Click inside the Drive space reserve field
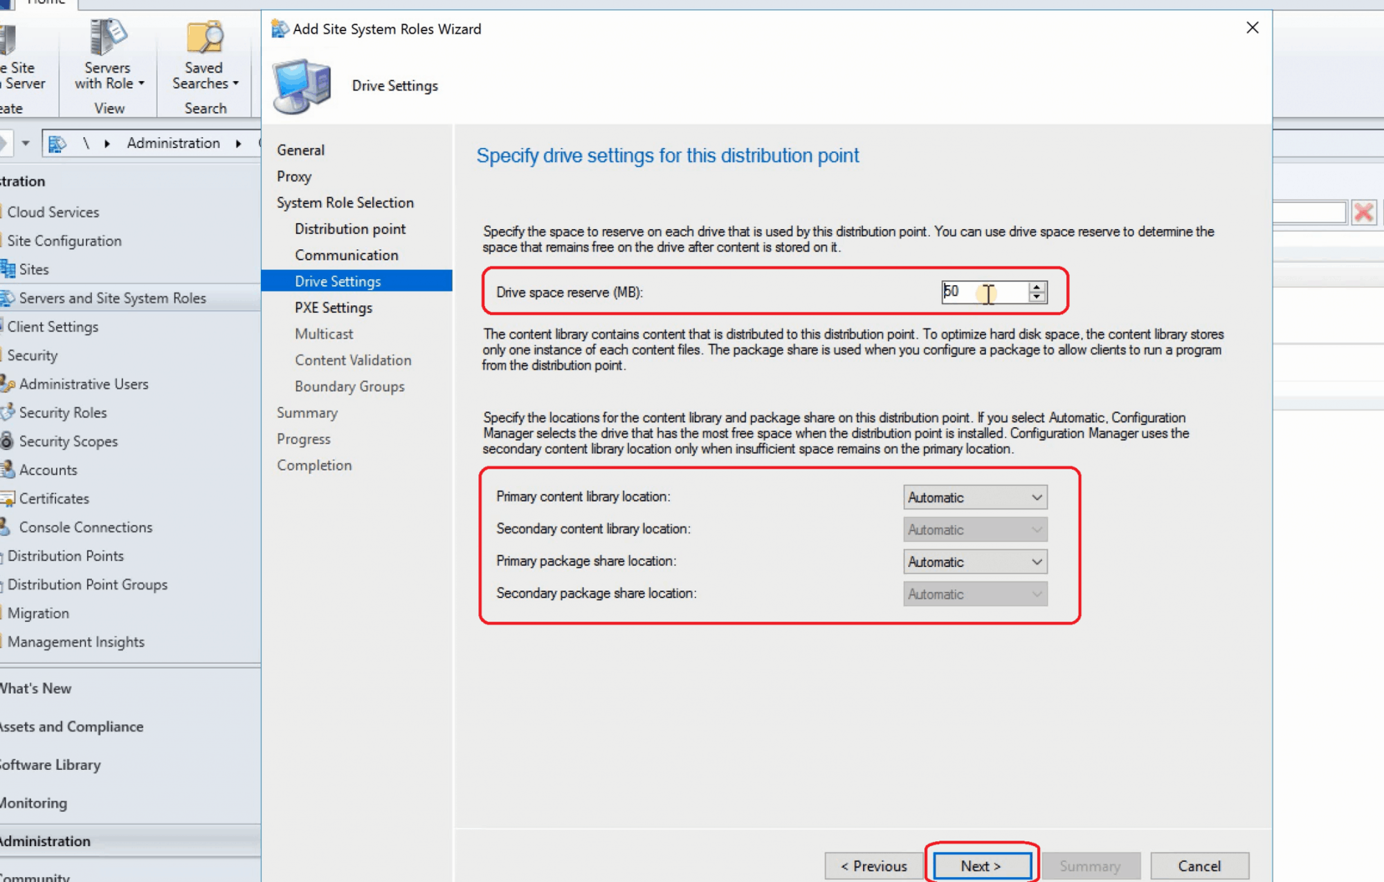The height and width of the screenshot is (882, 1384). 983,292
